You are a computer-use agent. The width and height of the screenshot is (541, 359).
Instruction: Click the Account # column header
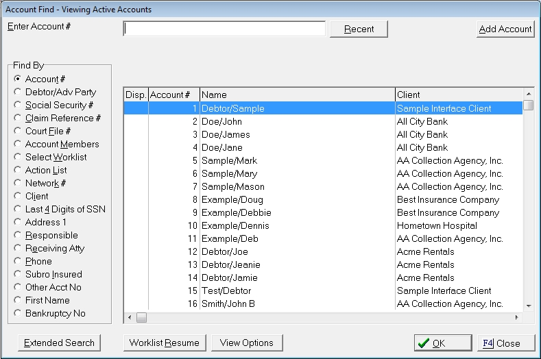coord(173,95)
